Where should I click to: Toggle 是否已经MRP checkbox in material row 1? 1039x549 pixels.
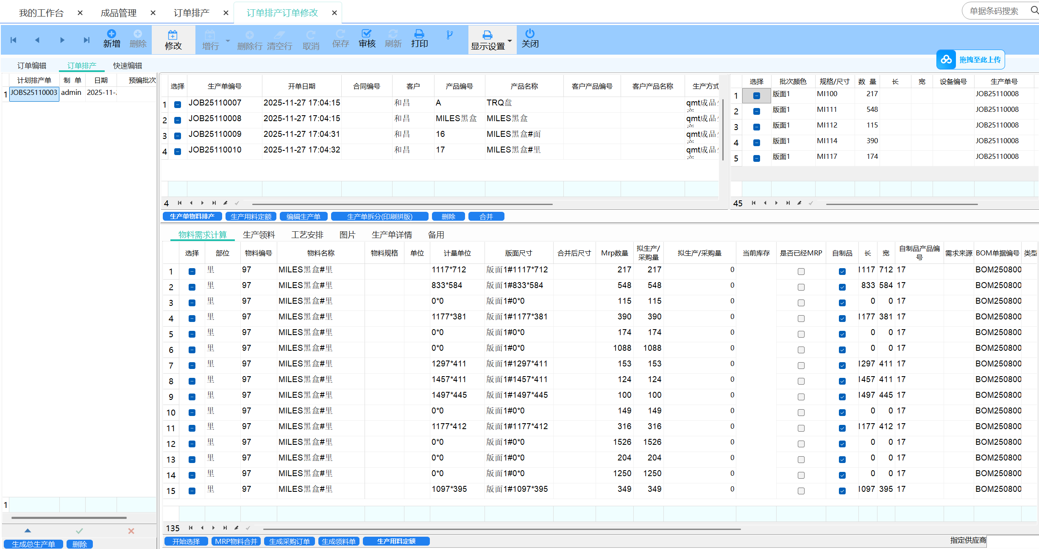click(x=801, y=272)
